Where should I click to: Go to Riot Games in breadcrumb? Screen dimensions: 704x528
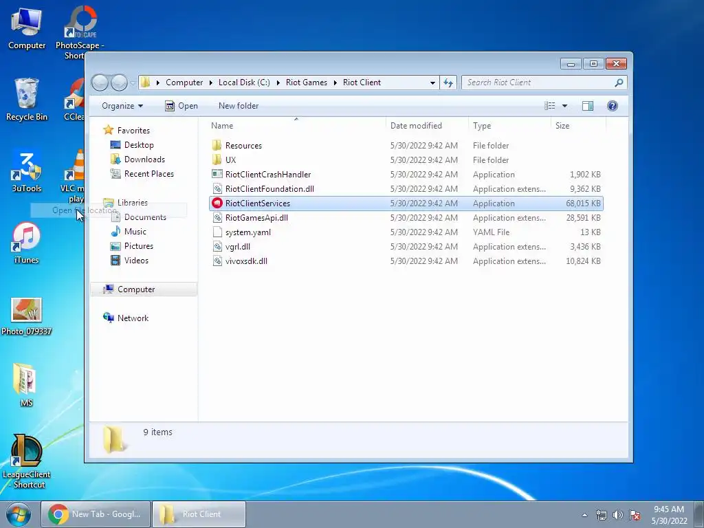point(306,82)
